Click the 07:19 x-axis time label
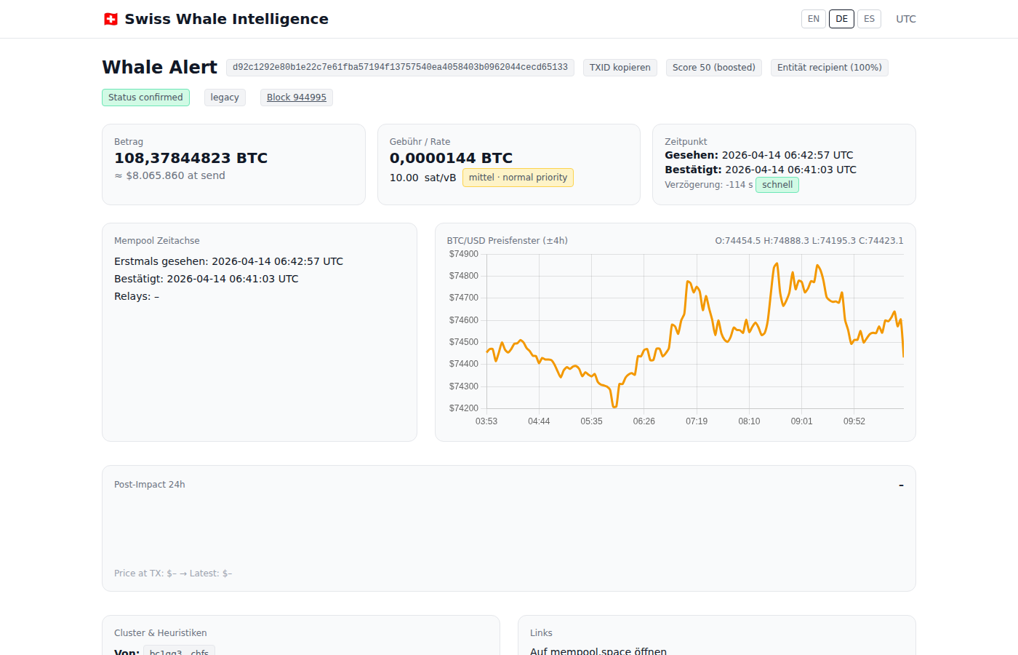The height and width of the screenshot is (655, 1018). (697, 421)
